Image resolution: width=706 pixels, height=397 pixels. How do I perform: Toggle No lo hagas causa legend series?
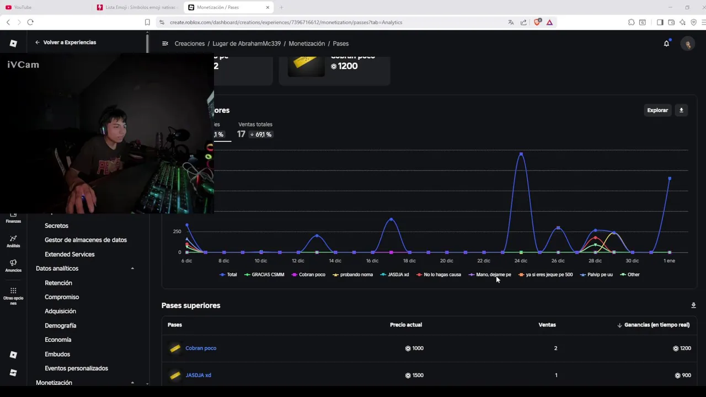(438, 275)
